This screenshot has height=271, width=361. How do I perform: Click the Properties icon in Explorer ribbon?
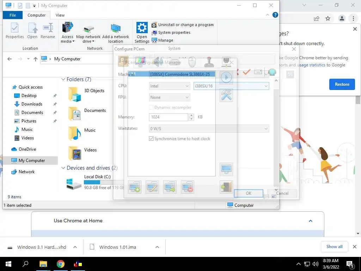click(15, 31)
